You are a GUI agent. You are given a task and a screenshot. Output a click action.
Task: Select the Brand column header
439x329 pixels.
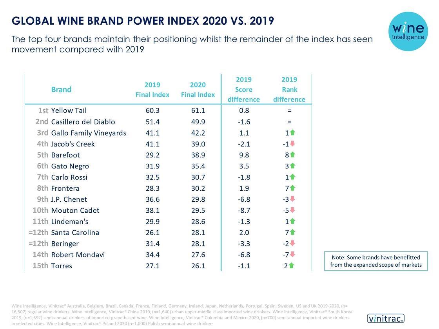[61, 90]
